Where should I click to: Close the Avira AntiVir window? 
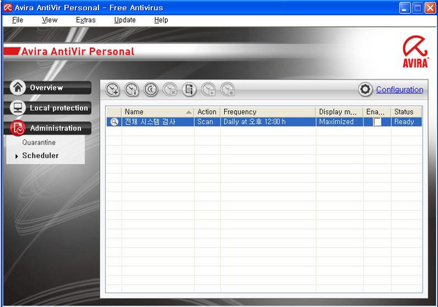click(x=430, y=8)
